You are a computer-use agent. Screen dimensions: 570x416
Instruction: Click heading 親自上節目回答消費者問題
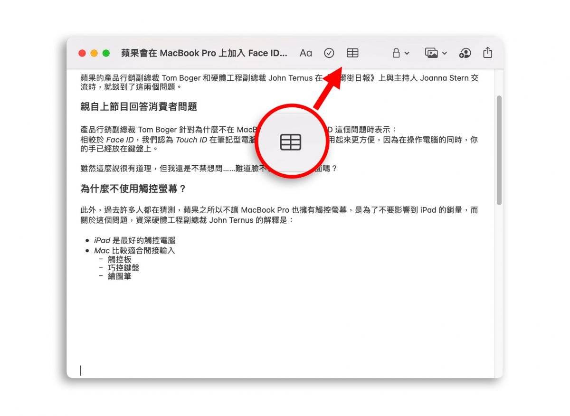[139, 107]
